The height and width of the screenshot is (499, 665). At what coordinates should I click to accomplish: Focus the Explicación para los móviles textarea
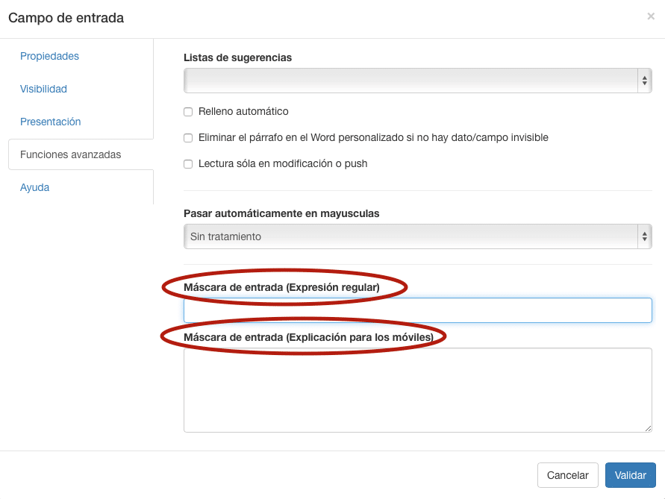coord(417,389)
